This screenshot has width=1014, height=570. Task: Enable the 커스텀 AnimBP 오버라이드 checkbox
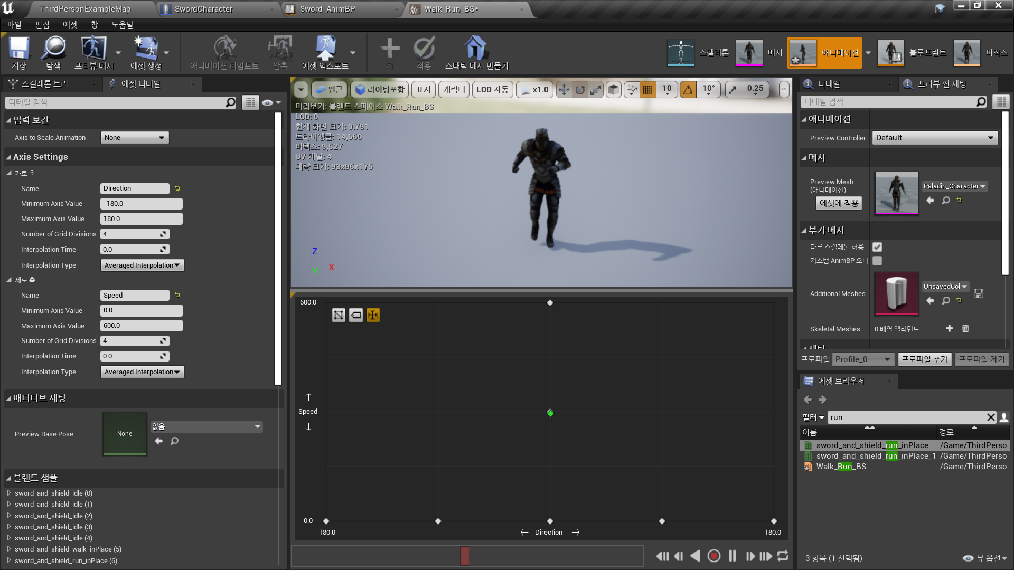tap(877, 261)
